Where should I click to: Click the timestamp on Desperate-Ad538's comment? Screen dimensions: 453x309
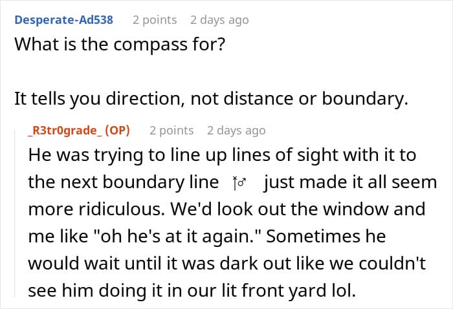click(x=219, y=20)
